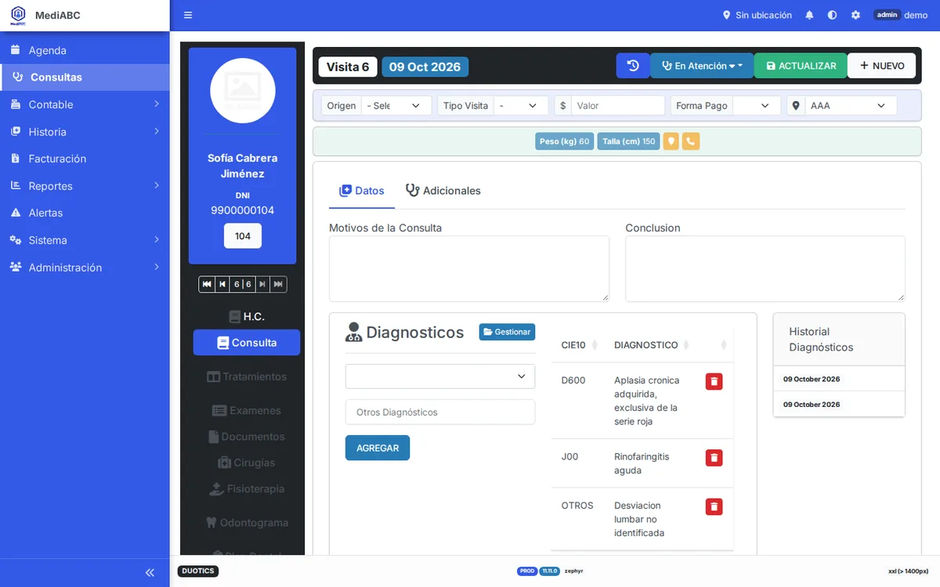Open Cirugías section

tap(247, 463)
